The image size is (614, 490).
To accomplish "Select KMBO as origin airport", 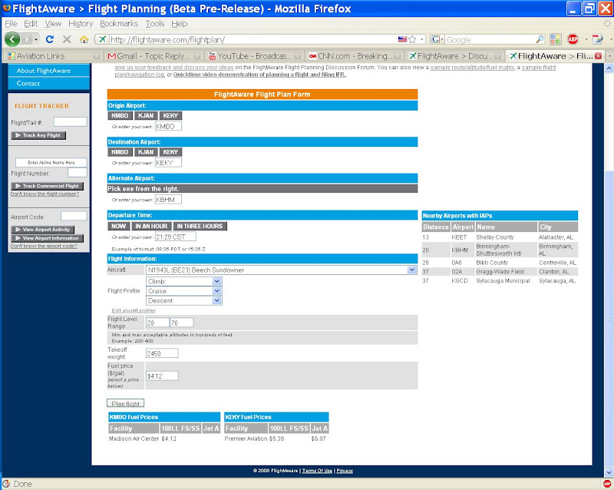I will (120, 116).
